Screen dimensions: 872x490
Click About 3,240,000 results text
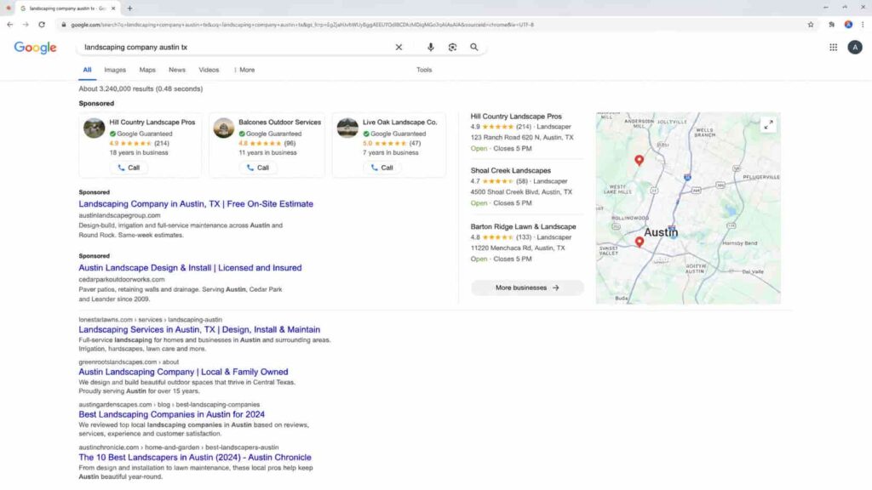(141, 88)
